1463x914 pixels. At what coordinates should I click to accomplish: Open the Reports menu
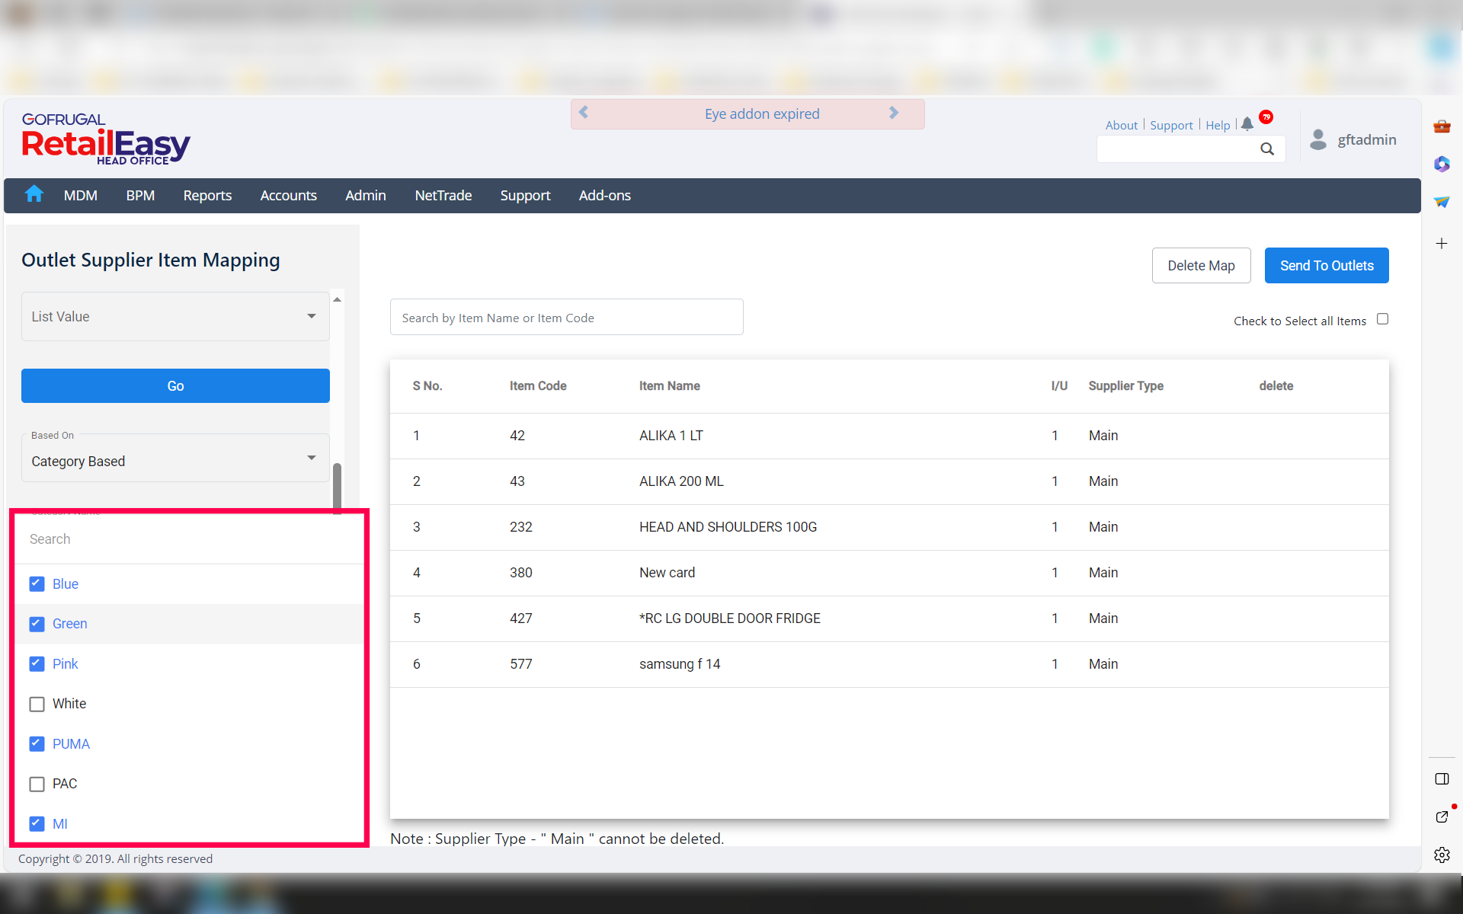[x=207, y=196]
